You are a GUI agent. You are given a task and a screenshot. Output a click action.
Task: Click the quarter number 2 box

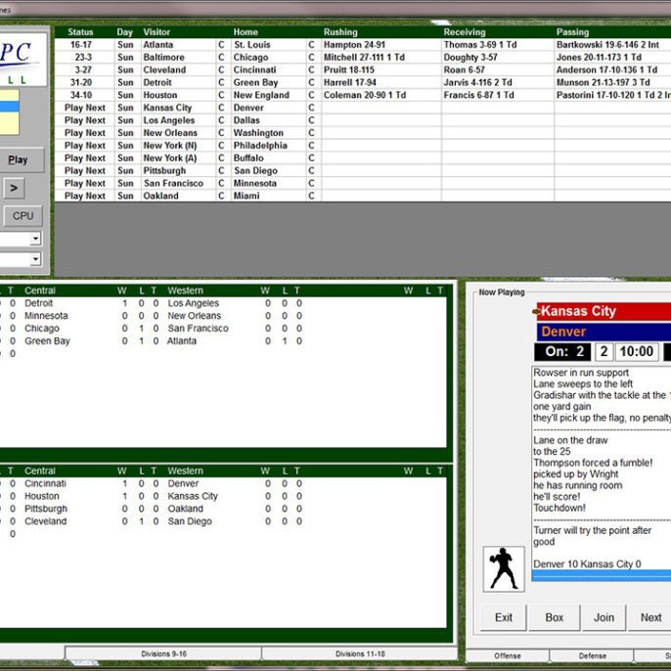tap(604, 352)
